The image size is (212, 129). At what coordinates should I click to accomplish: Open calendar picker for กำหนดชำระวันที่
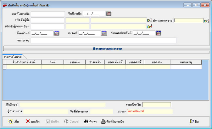click(158, 33)
